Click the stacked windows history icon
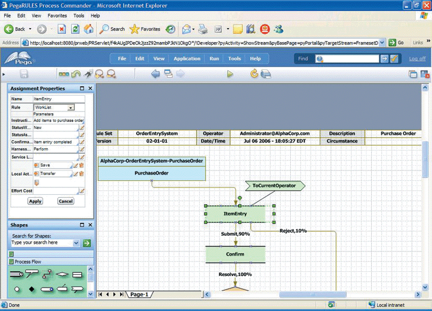 [168, 74]
